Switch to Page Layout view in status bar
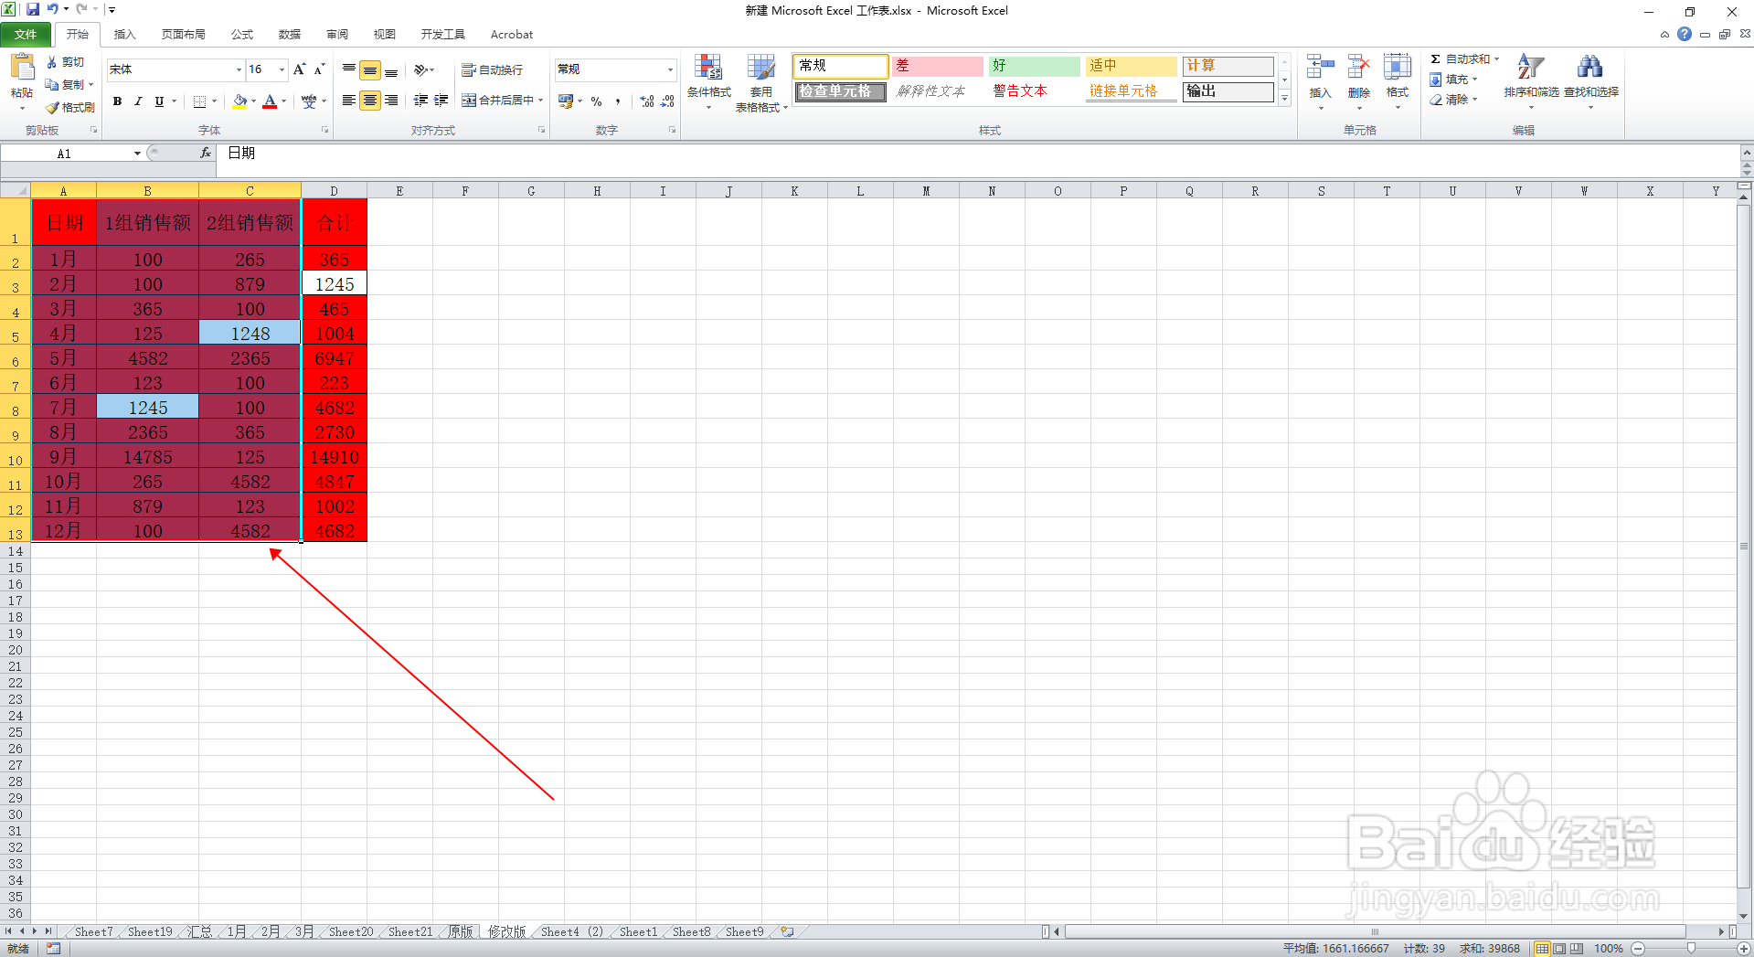 pos(1560,949)
